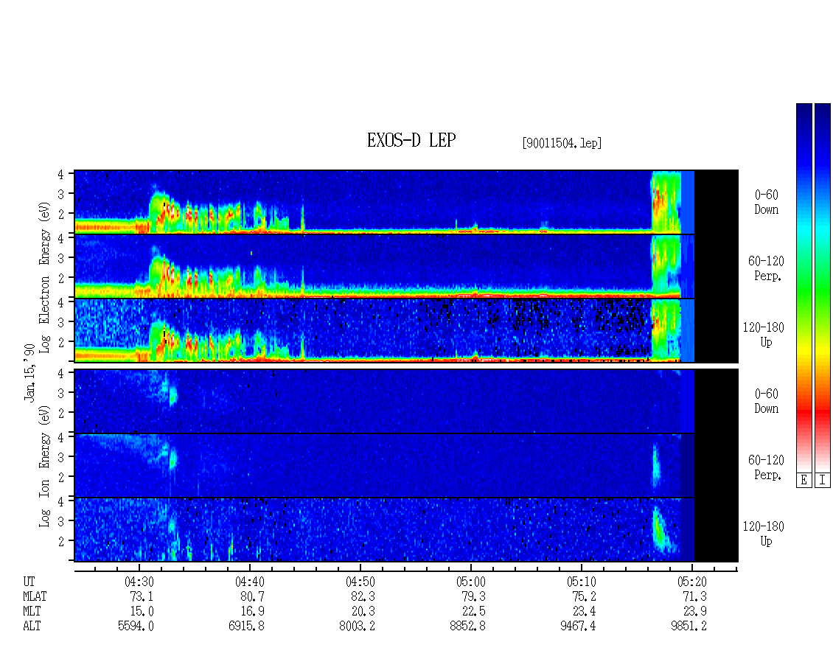Open the electron 120-180 Up spectrogram panel

(x=406, y=330)
